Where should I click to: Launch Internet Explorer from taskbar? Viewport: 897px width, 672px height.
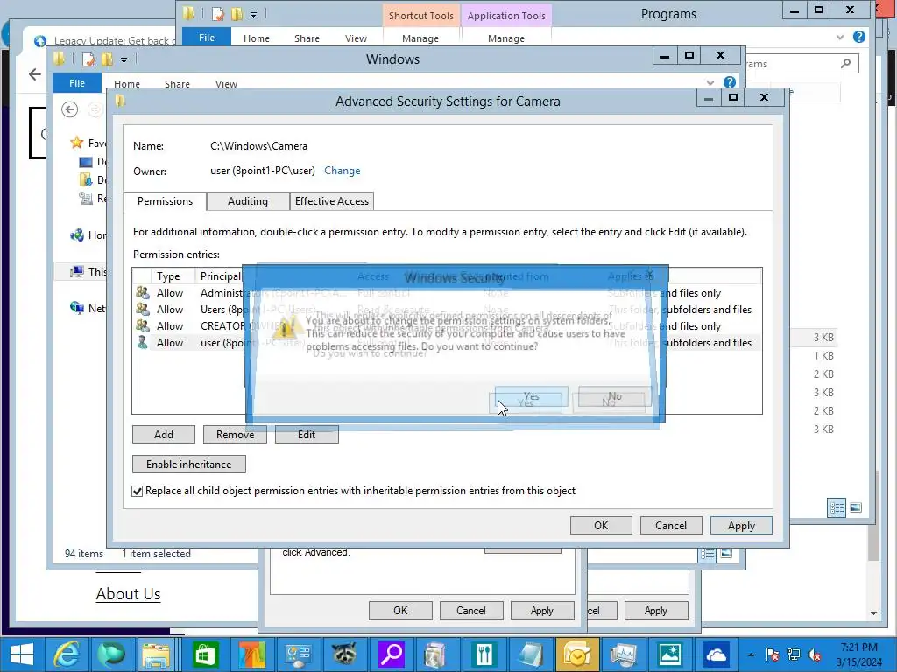pos(67,654)
